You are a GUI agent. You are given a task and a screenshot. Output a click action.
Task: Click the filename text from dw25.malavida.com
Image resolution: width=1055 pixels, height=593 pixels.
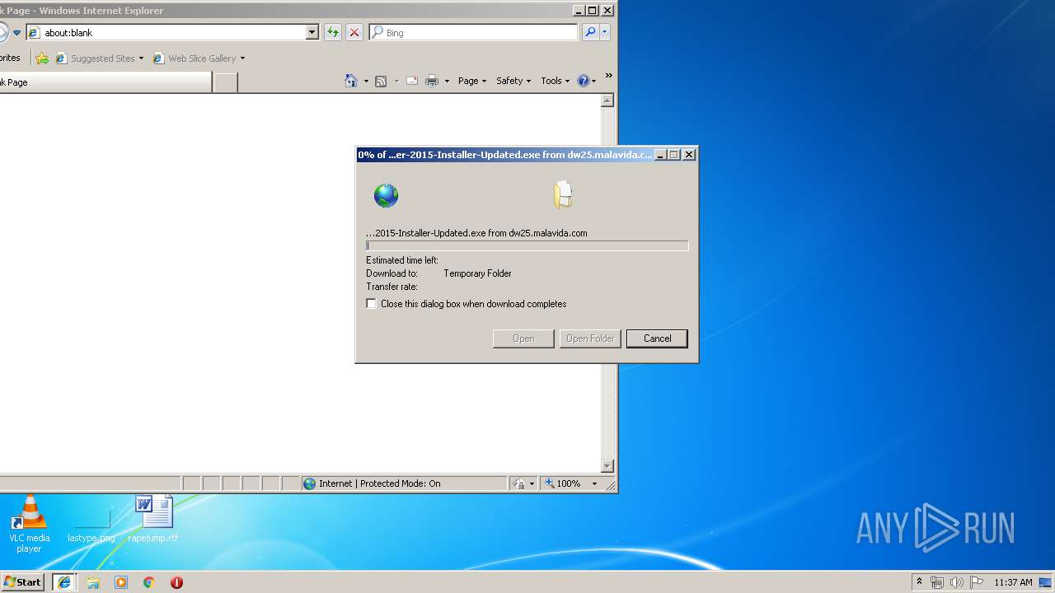pyautogui.click(x=476, y=233)
